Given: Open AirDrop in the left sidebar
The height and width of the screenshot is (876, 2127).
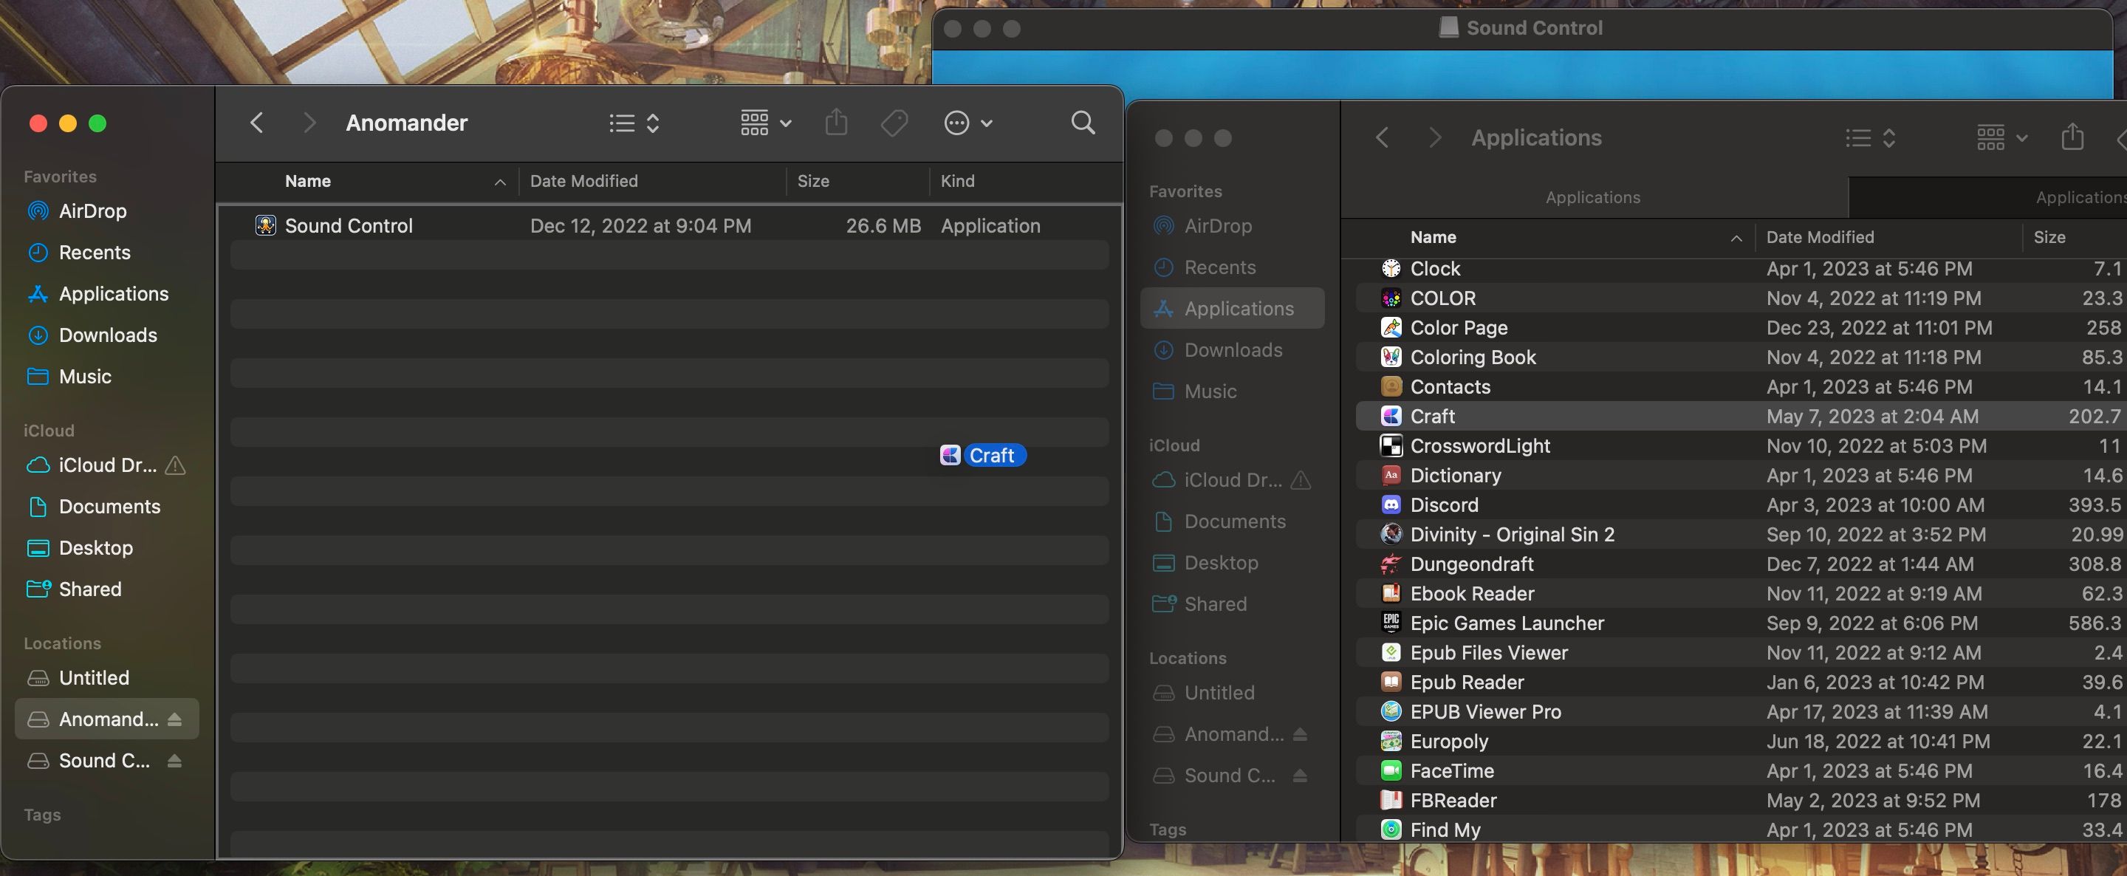Looking at the screenshot, I should point(92,211).
